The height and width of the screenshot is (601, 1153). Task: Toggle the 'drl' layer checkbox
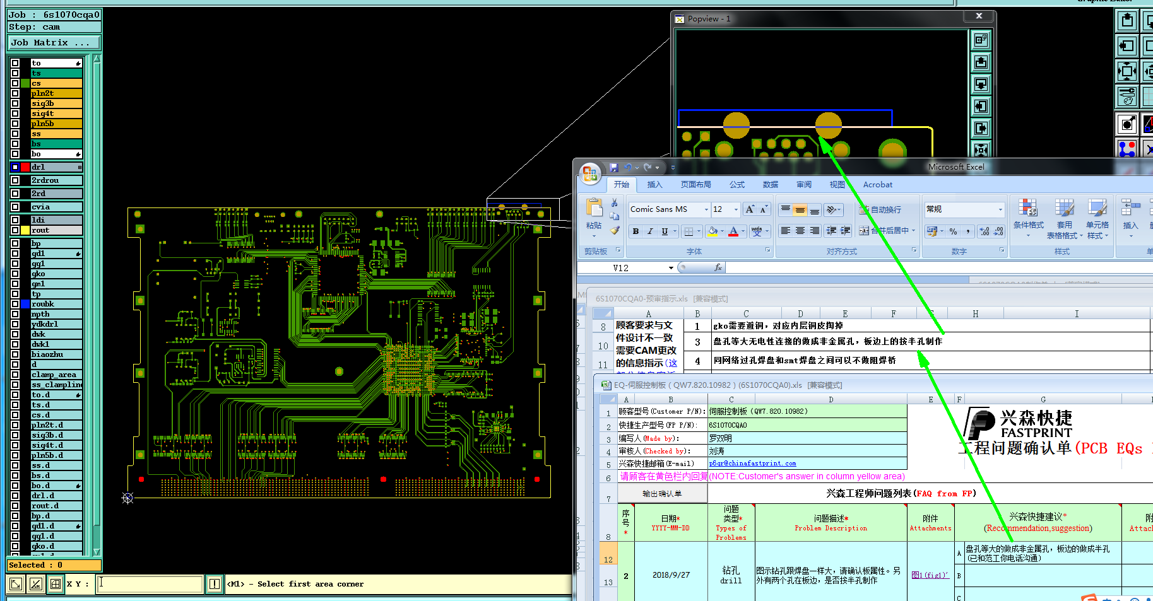click(15, 167)
